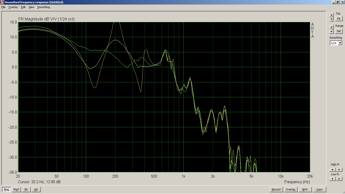Shift High Fr right arrow
The height and width of the screenshot is (194, 345).
(339, 170)
